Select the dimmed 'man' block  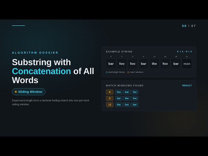coord(187,64)
